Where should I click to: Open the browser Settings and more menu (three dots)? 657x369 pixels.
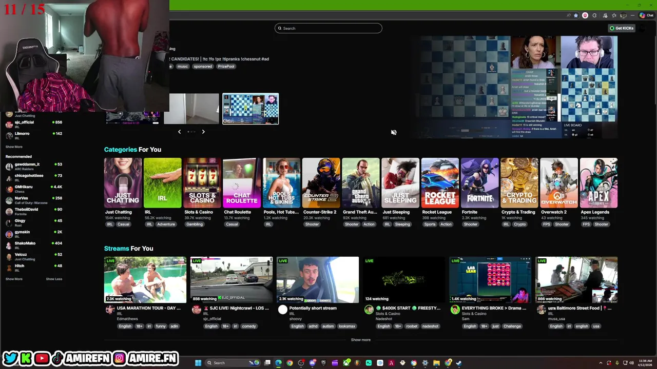(x=632, y=15)
